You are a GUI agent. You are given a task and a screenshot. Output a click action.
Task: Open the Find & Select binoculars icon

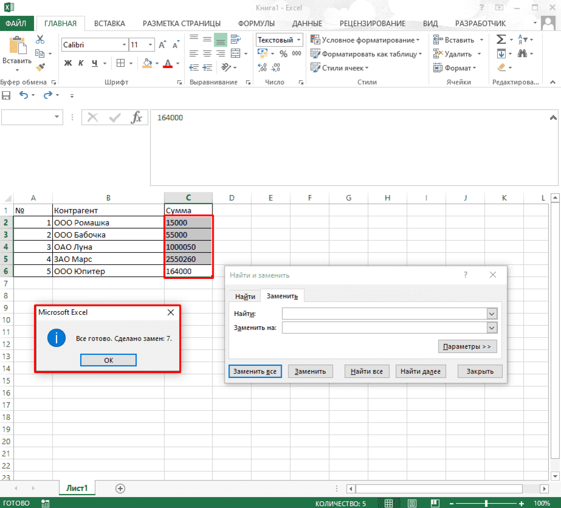[522, 53]
